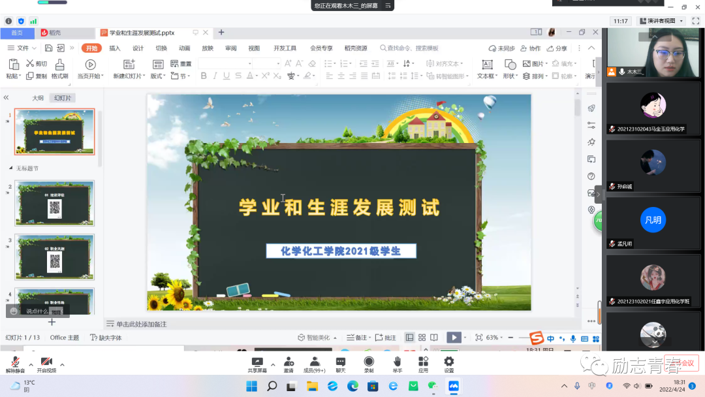Viewport: 705px width, 397px height.
Task: Click the Format Painter (格式刷) icon
Action: coord(59,65)
